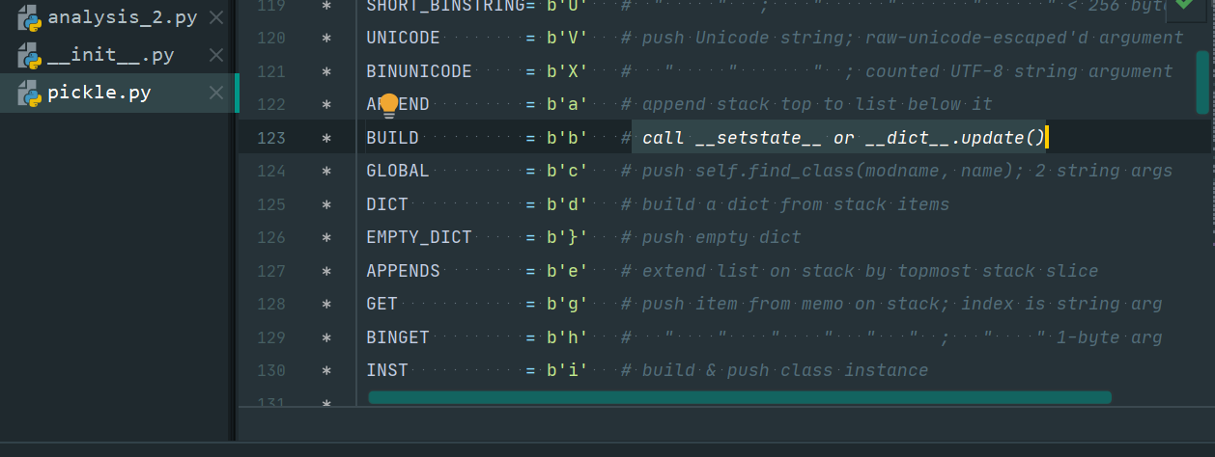Viewport: 1215px width, 457px height.
Task: Select the pickle.py tab
Action: [99, 94]
